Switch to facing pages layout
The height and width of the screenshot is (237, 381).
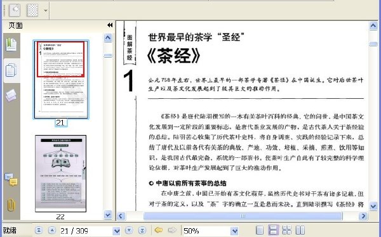[300, 230]
